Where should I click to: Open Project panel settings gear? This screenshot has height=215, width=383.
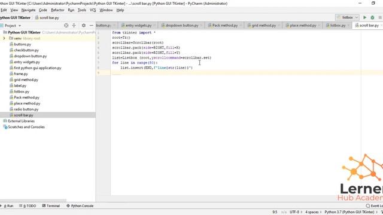(x=84, y=25)
